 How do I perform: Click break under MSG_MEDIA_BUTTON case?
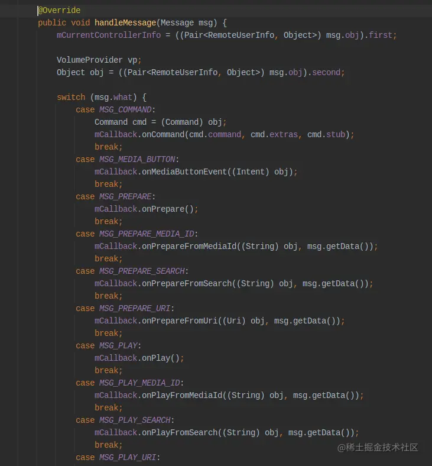tap(108, 185)
